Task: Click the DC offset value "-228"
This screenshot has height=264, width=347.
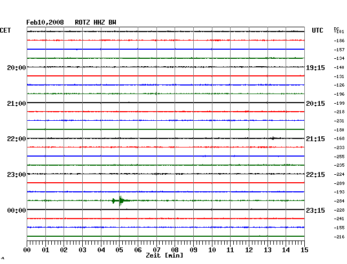Action: 339,210
